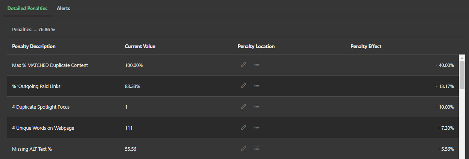Open list icon for Missing ALT Text row
The width and height of the screenshot is (469, 159).
point(257,148)
